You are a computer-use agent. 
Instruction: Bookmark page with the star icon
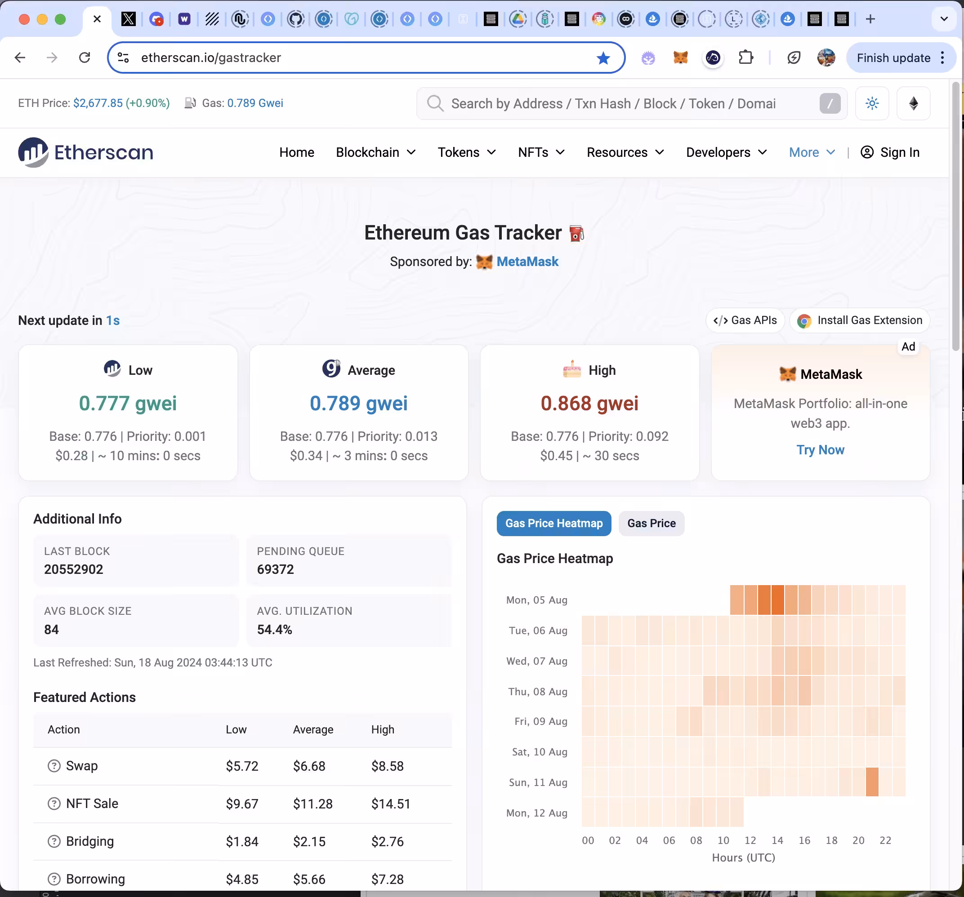[603, 58]
